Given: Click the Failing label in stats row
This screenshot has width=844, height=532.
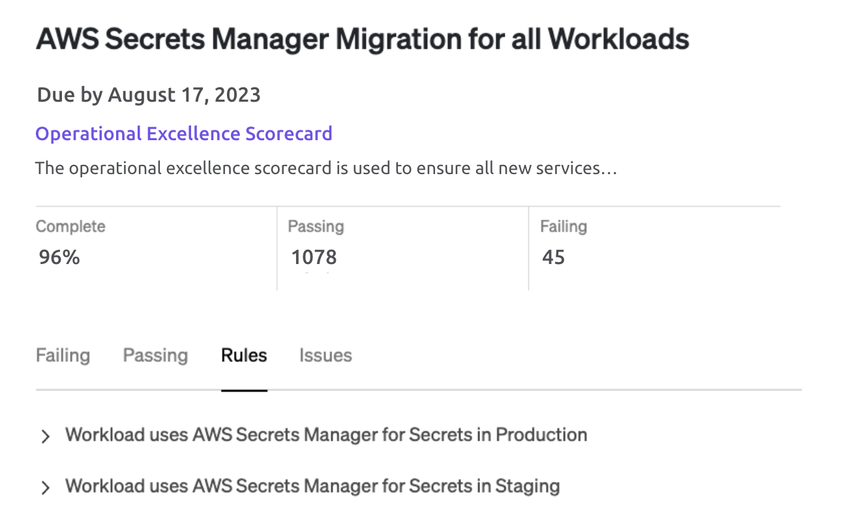Looking at the screenshot, I should point(564,226).
